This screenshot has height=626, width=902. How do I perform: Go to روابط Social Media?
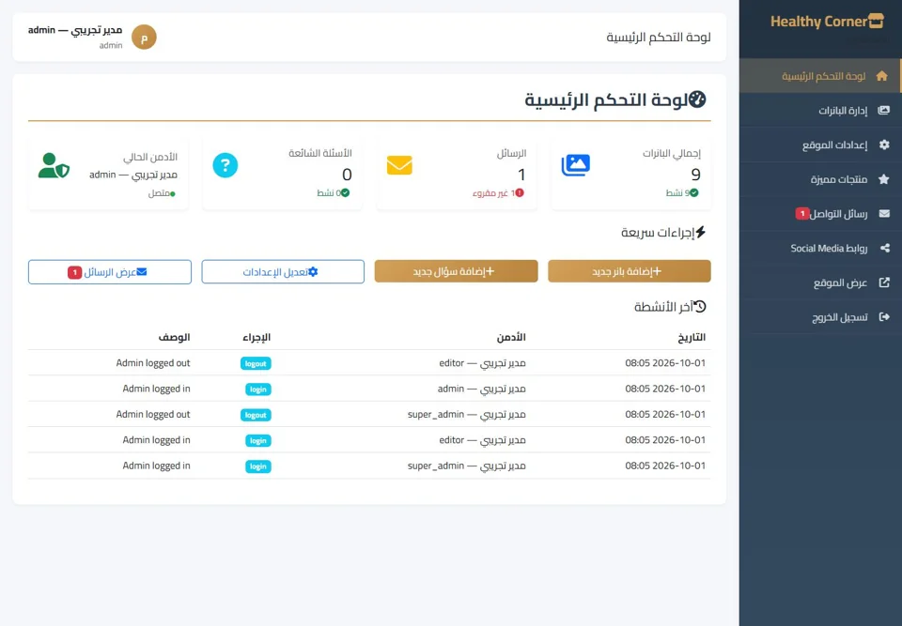(x=820, y=249)
